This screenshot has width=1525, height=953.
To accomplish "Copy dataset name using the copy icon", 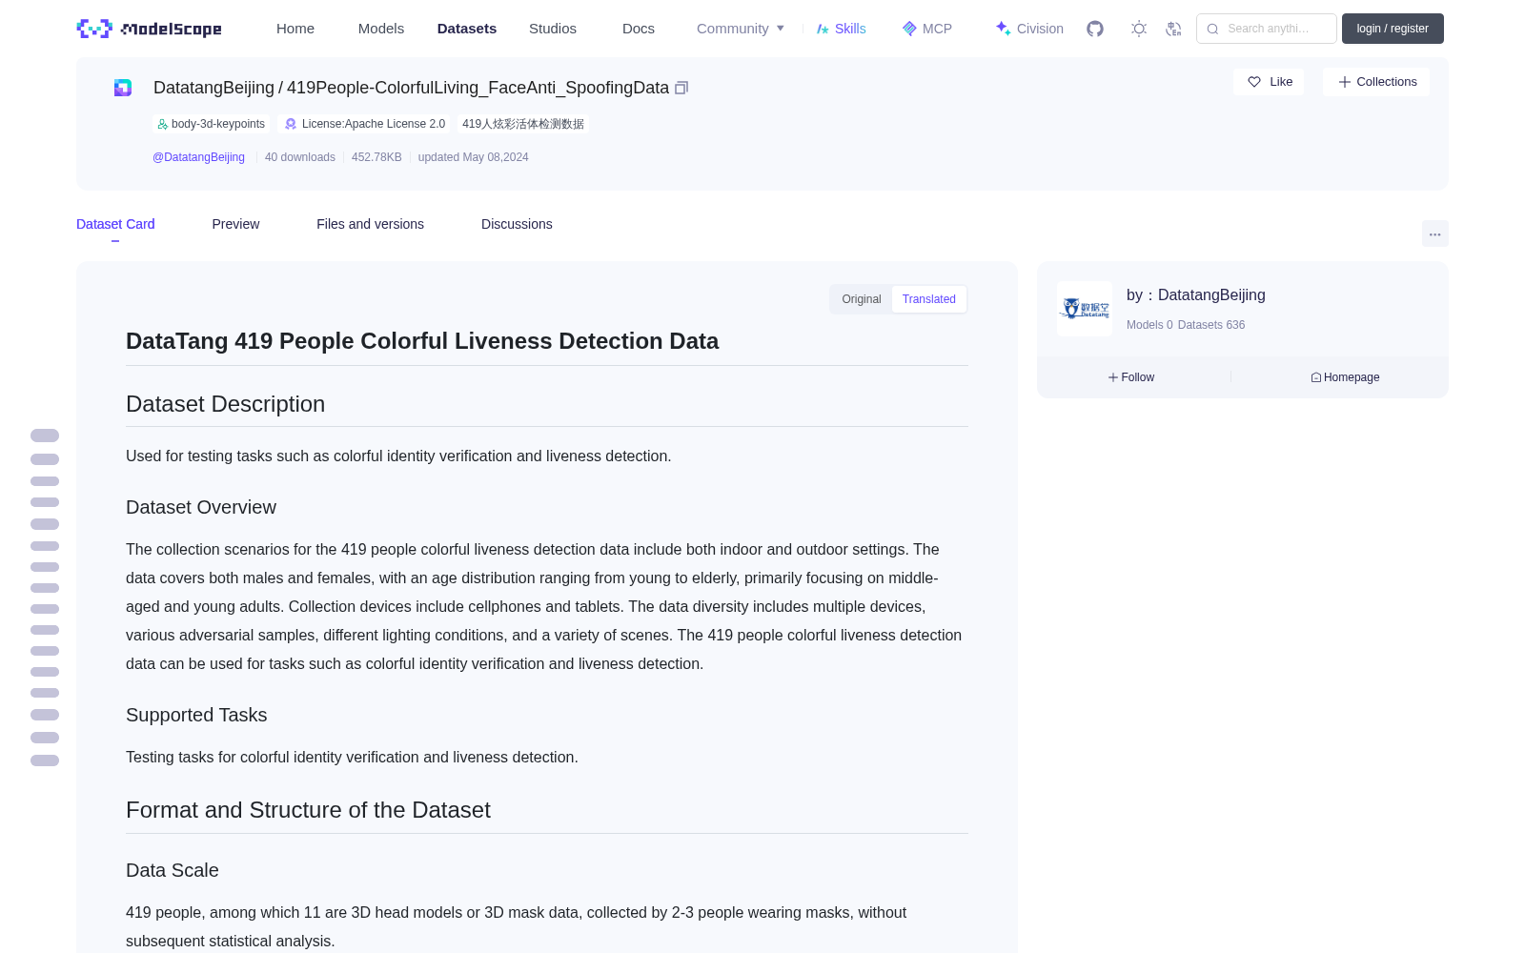I will (x=681, y=88).
